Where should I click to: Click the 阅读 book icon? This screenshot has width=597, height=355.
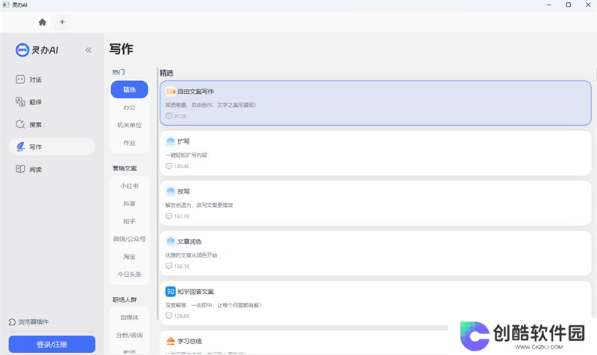[x=20, y=169]
